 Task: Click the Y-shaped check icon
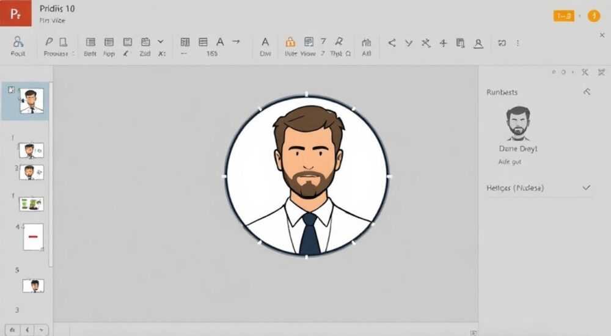click(408, 43)
